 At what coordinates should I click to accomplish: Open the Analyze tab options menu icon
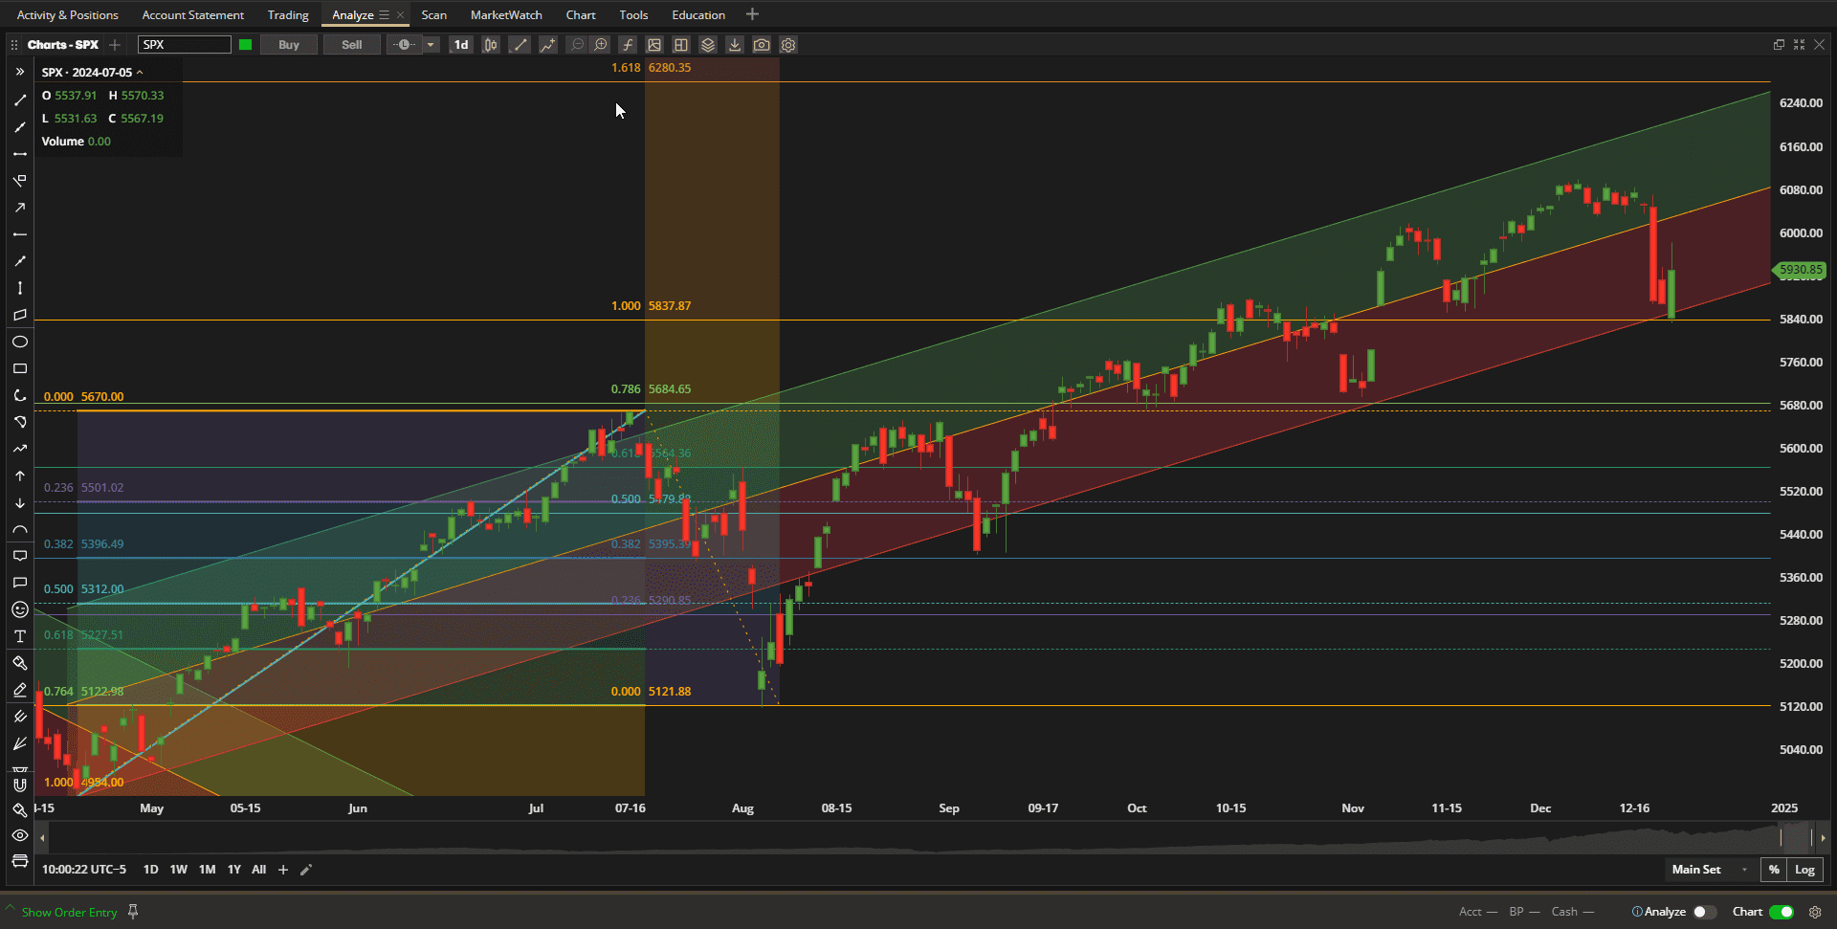[385, 15]
